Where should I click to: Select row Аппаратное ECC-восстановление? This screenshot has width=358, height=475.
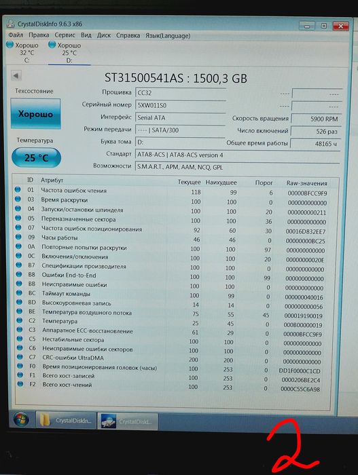click(170, 332)
